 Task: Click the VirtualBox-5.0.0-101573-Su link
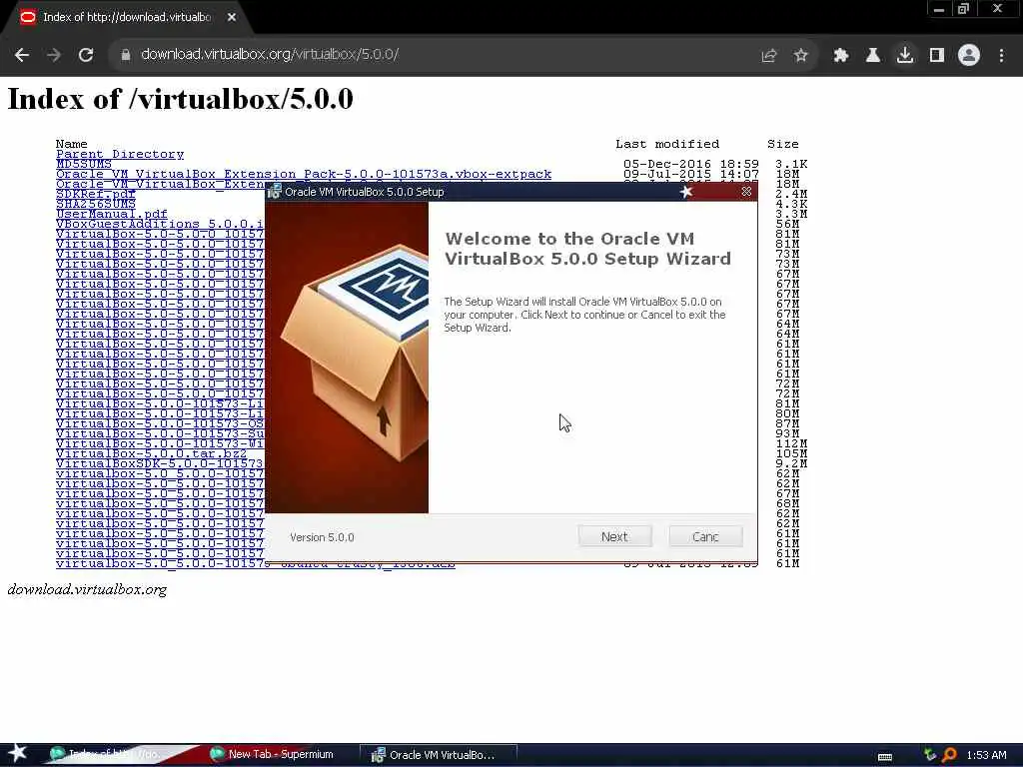(x=160, y=433)
